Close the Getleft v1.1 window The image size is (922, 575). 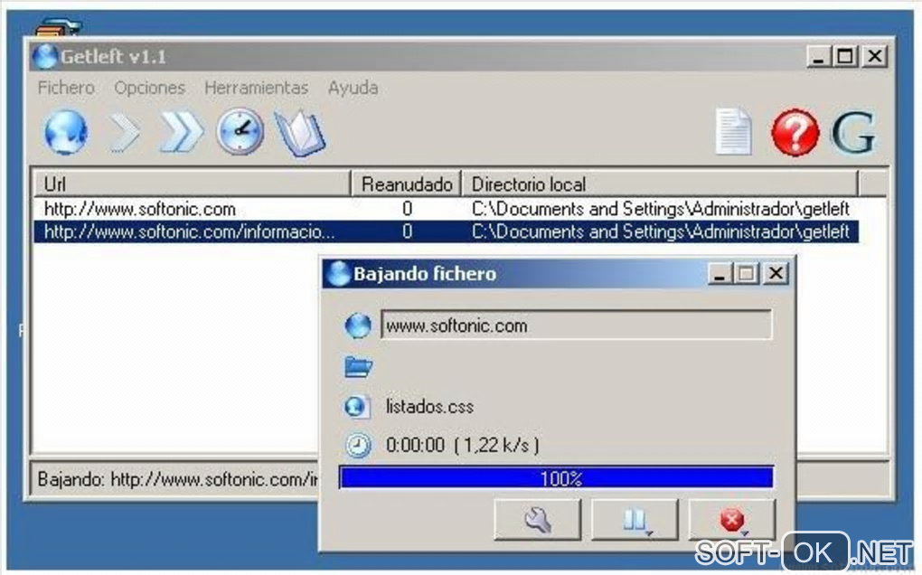(x=875, y=56)
